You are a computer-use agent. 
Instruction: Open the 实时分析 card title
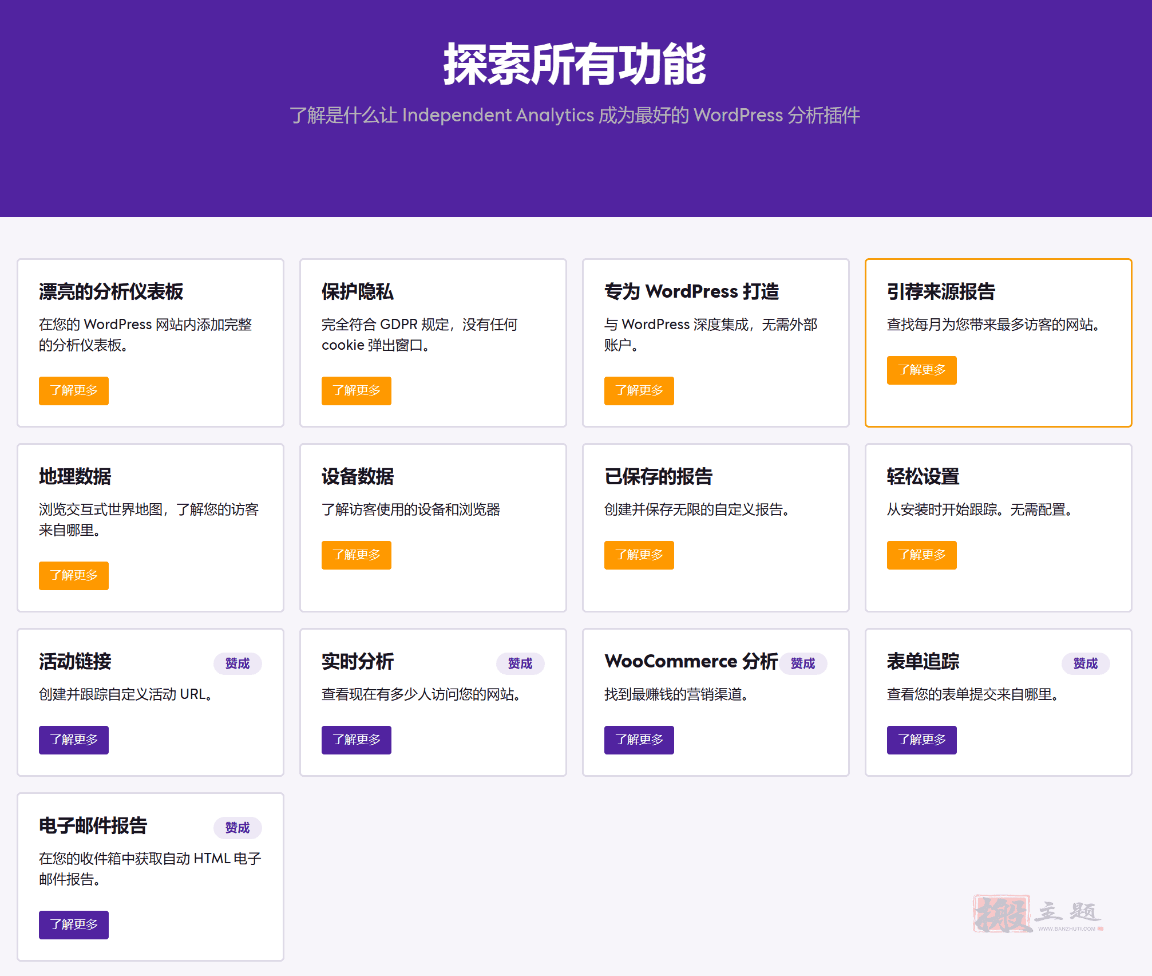(x=358, y=662)
